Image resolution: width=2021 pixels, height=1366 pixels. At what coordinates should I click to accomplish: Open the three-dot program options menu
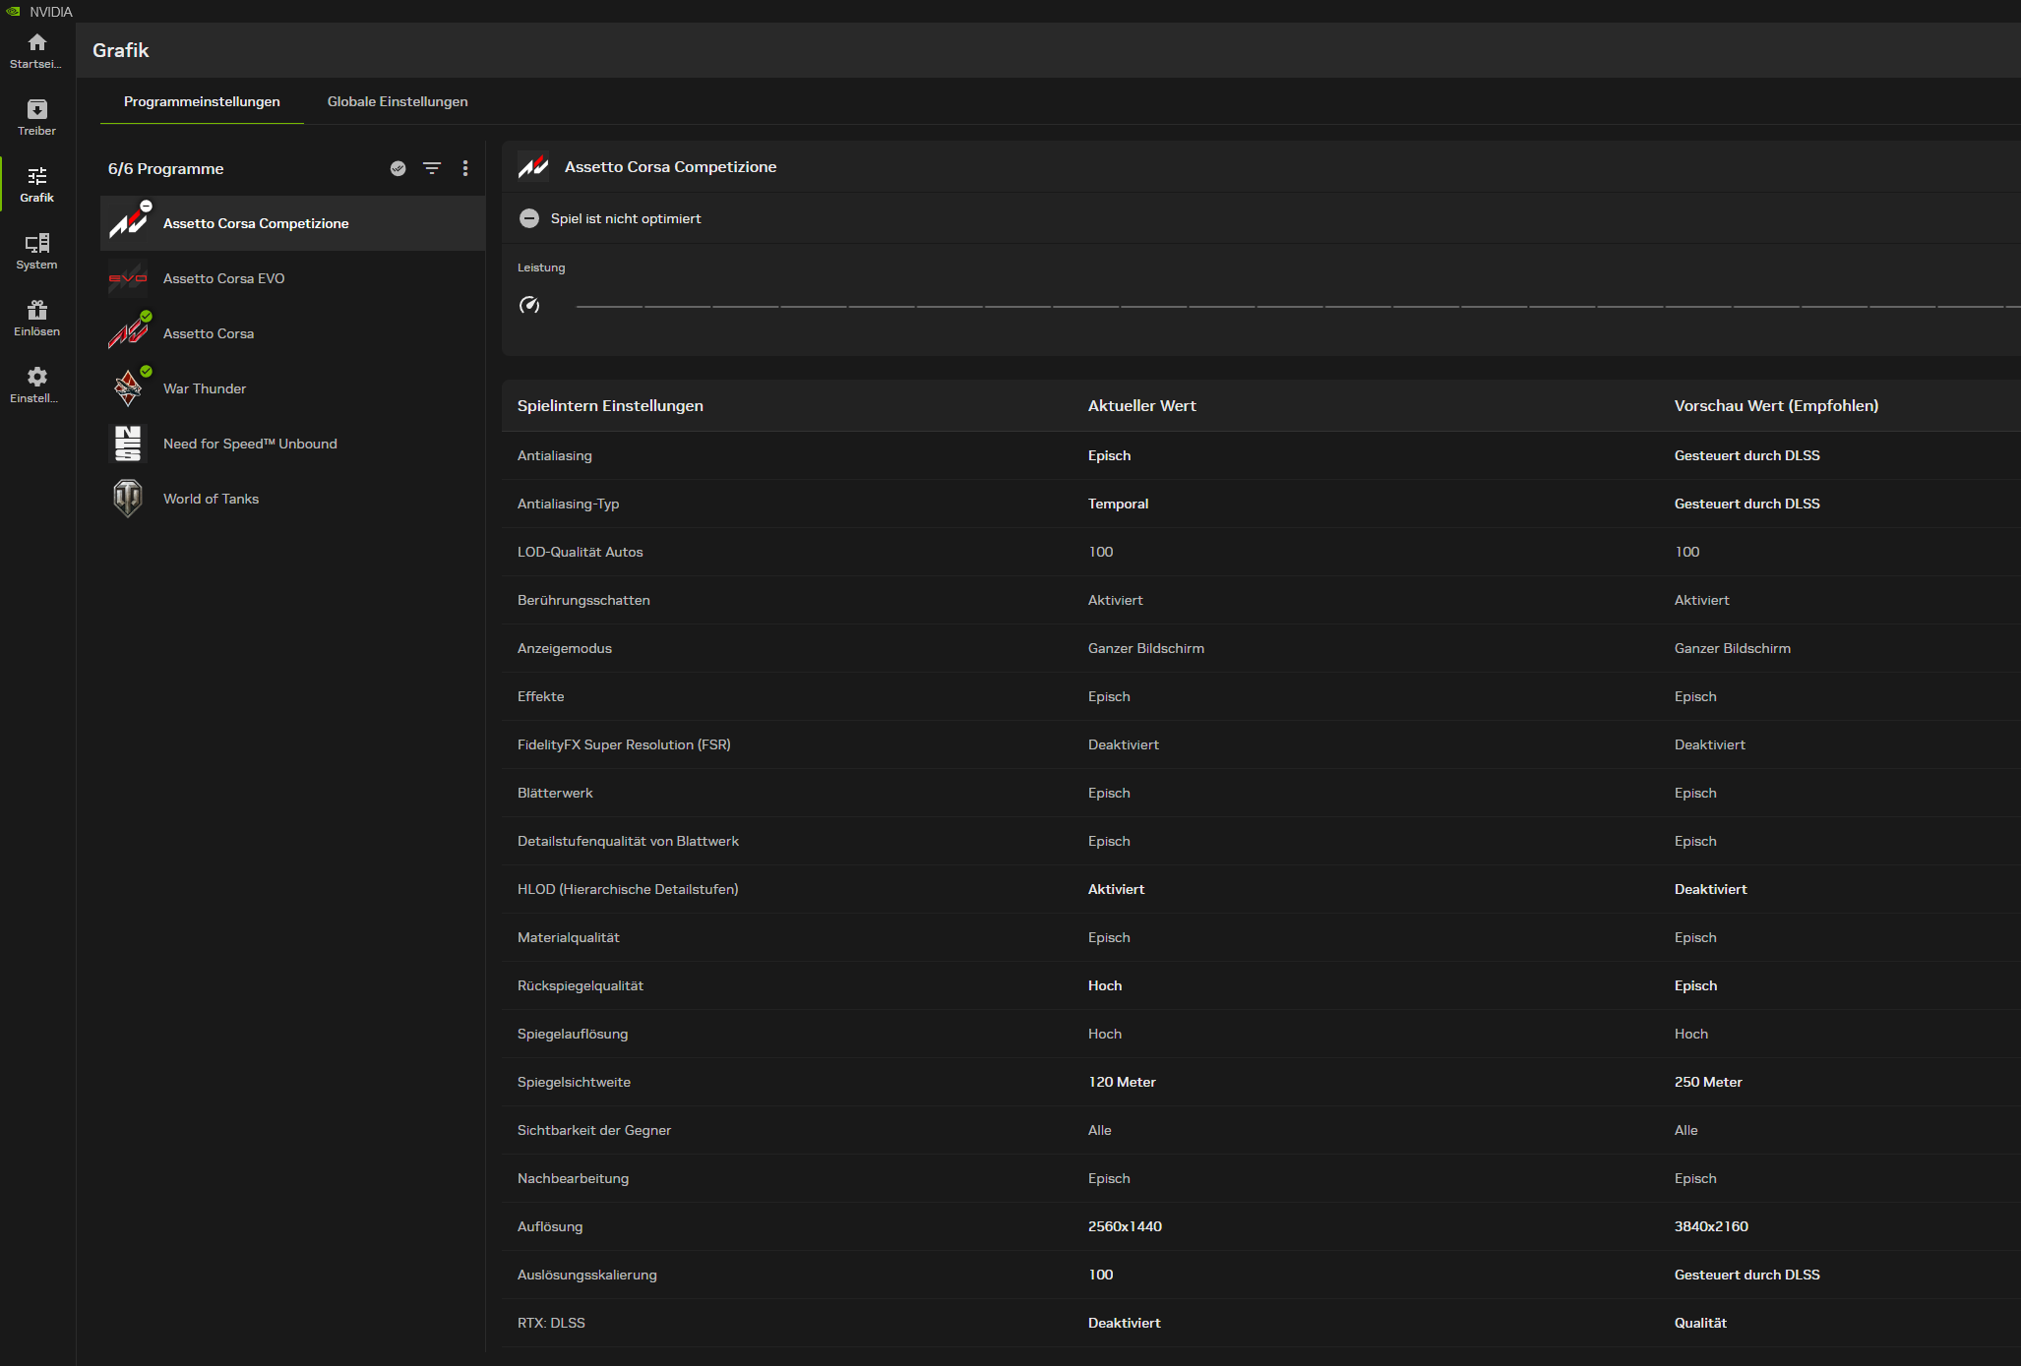[x=465, y=168]
